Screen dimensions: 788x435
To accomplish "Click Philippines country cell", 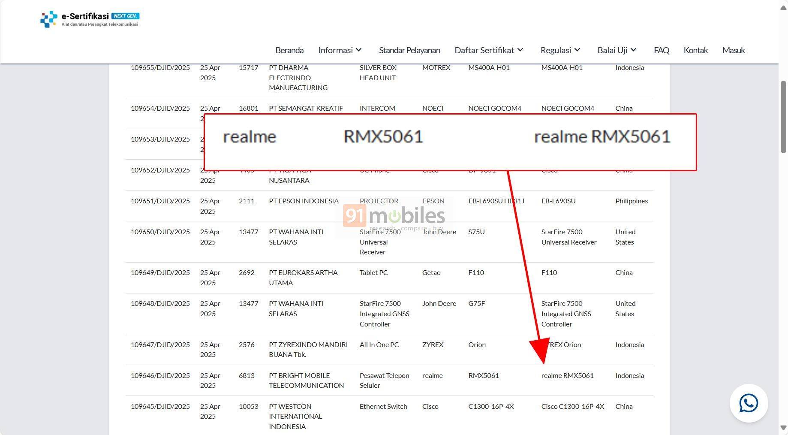I will click(x=632, y=201).
